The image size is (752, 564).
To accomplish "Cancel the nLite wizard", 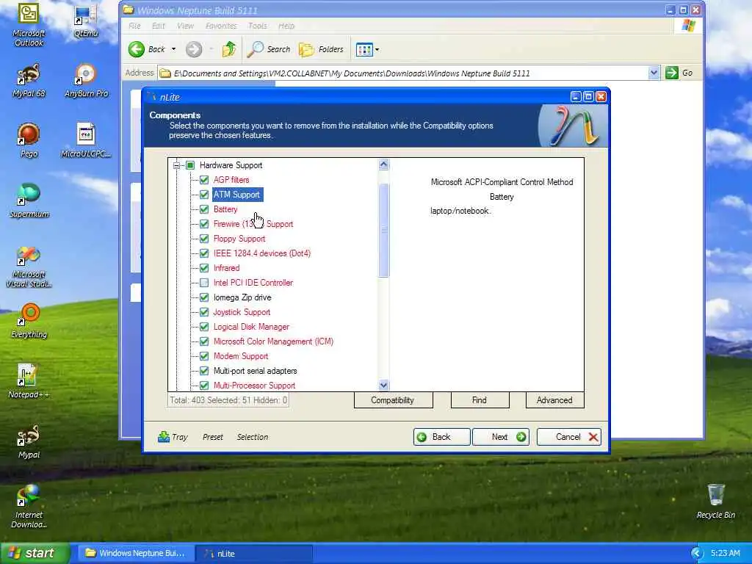I will [x=569, y=437].
